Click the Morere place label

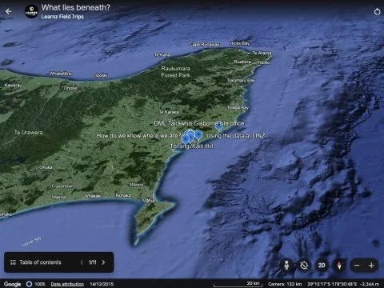(x=136, y=185)
